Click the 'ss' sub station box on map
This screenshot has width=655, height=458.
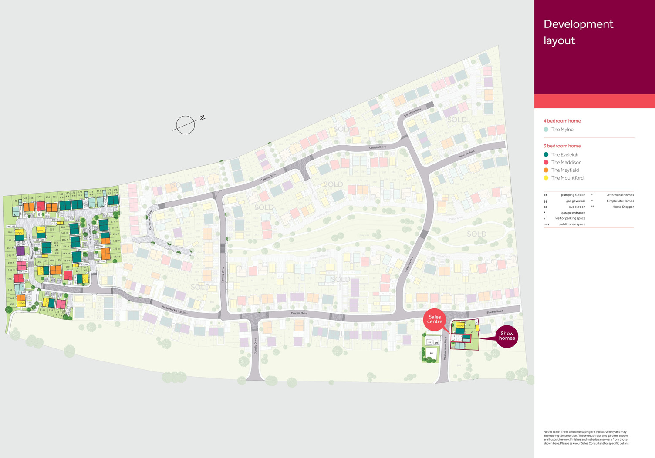tap(429, 342)
